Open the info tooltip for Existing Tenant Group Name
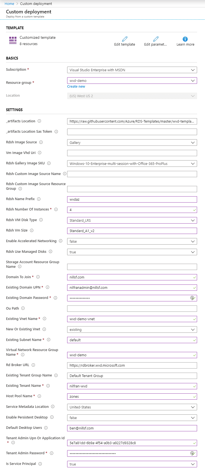Viewport: 205px width, 469px height. (56, 375)
